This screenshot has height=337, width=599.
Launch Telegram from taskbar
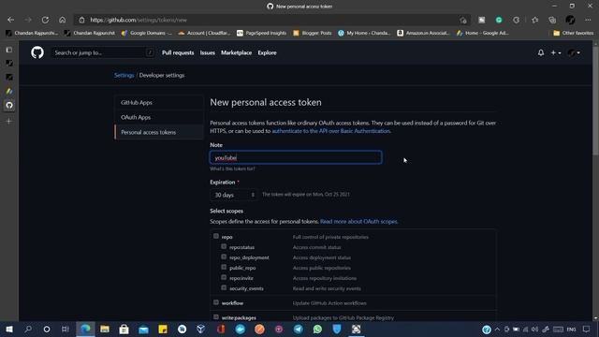299,329
